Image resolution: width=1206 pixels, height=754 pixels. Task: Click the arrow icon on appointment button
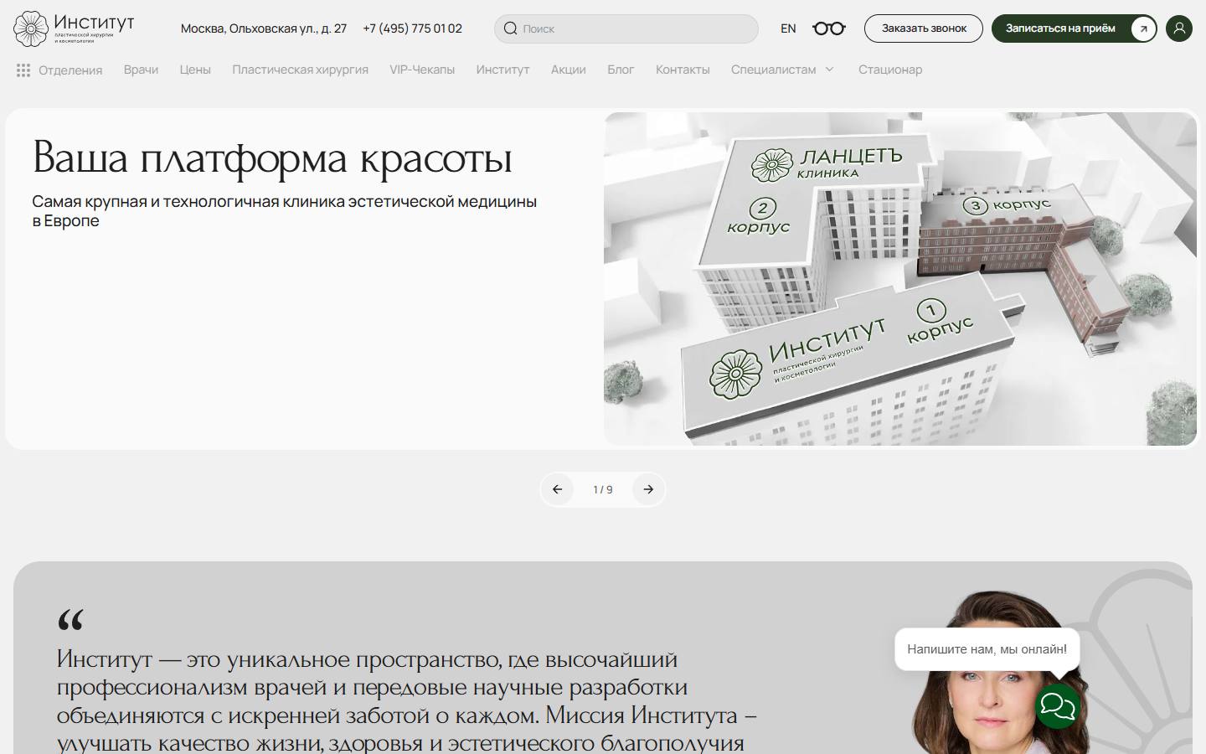click(1143, 28)
